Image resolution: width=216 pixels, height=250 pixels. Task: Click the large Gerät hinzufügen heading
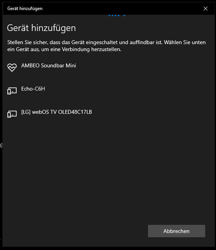click(41, 28)
